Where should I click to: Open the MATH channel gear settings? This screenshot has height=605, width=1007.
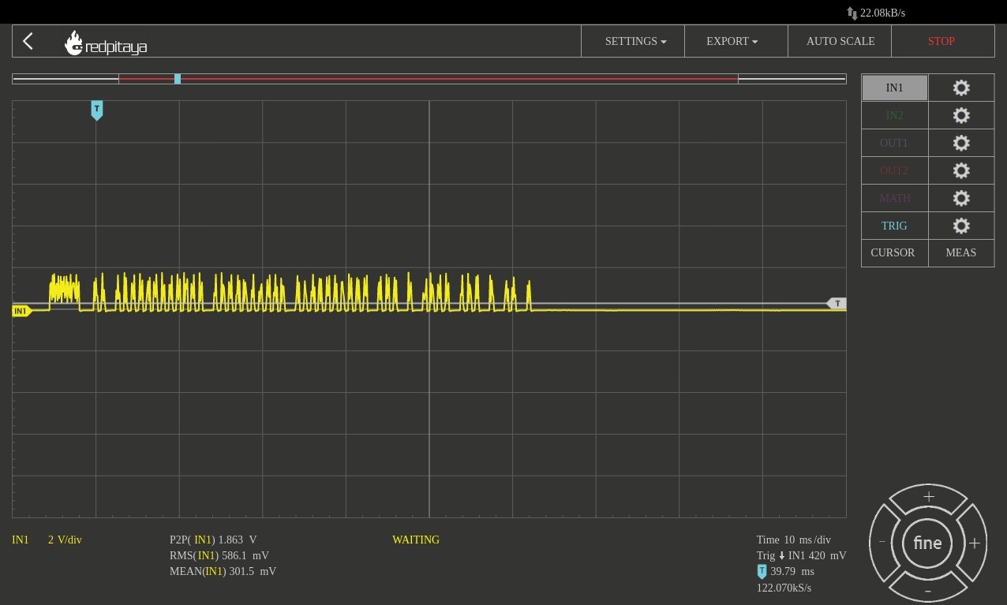click(961, 198)
